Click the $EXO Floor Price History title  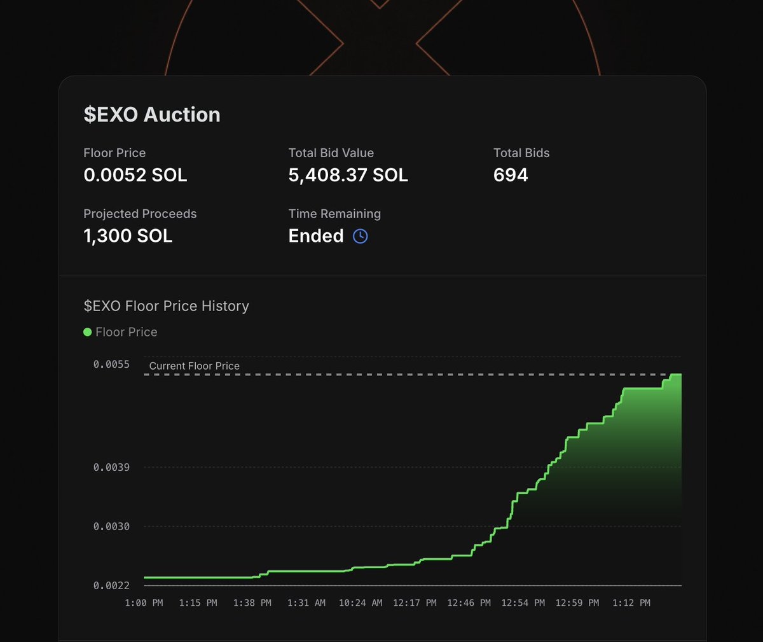pos(167,306)
